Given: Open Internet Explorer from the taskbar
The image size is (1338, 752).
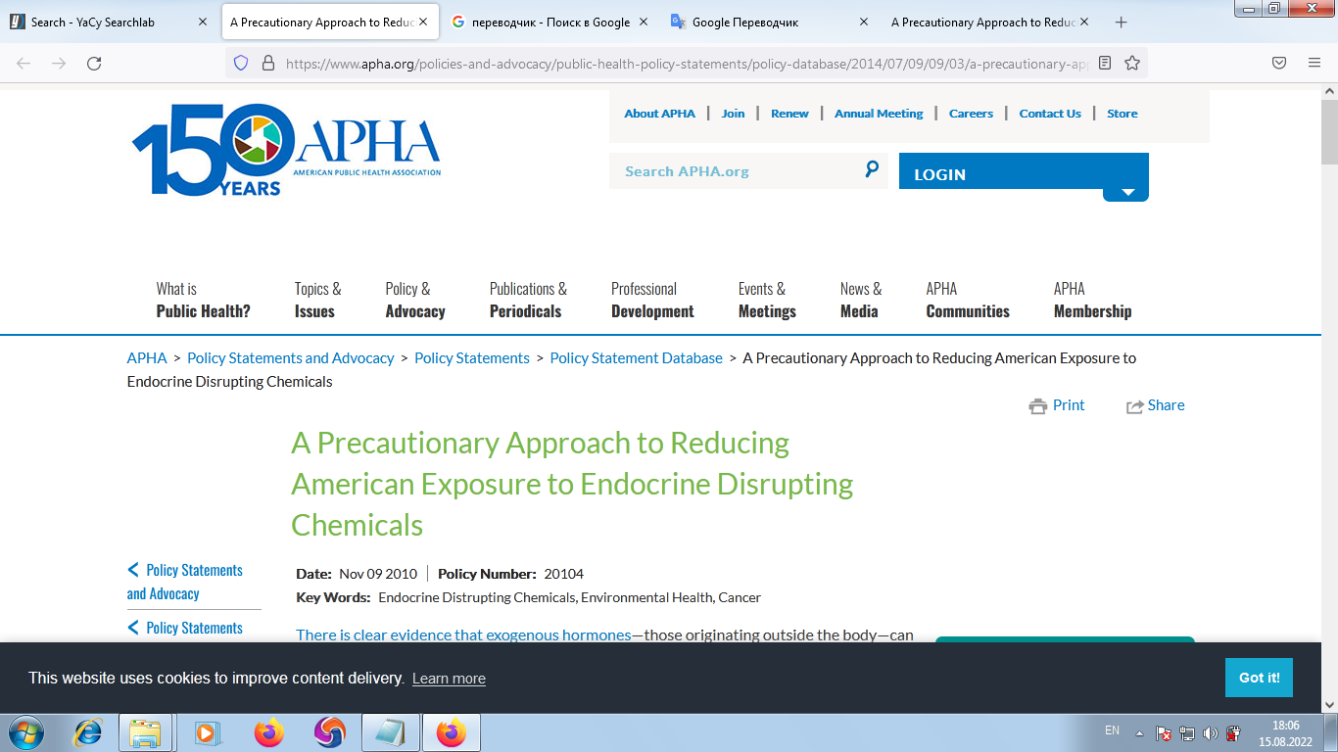Looking at the screenshot, I should point(88,732).
